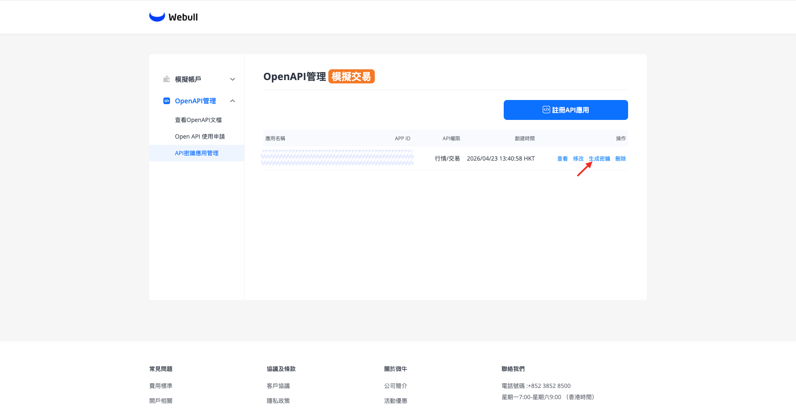The height and width of the screenshot is (412, 796).
Task: Click the redacted app name cell
Action: click(x=337, y=158)
